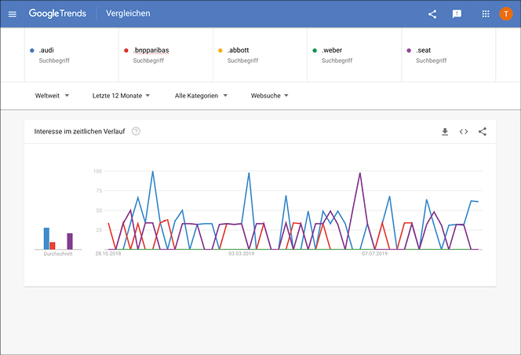Share the chart using the card share icon
Image resolution: width=521 pixels, height=355 pixels.
(x=483, y=132)
